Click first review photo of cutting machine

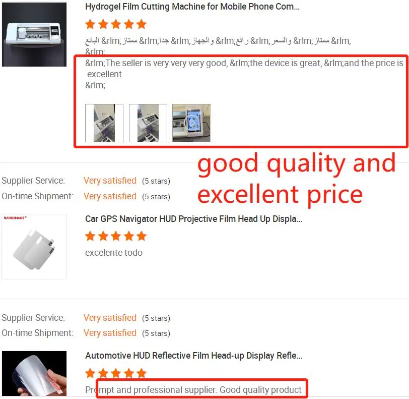coord(104,123)
